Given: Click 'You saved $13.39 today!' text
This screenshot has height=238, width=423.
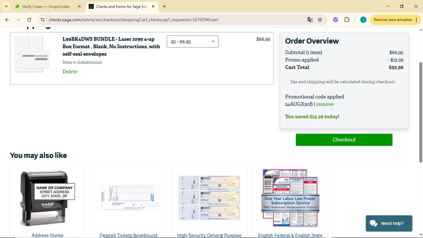Looking at the screenshot, I should (x=312, y=117).
